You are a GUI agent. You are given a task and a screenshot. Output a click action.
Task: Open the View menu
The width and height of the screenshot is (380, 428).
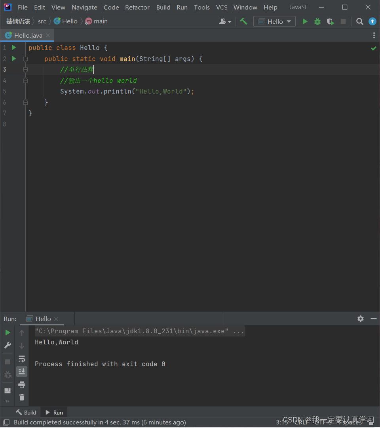tap(58, 8)
